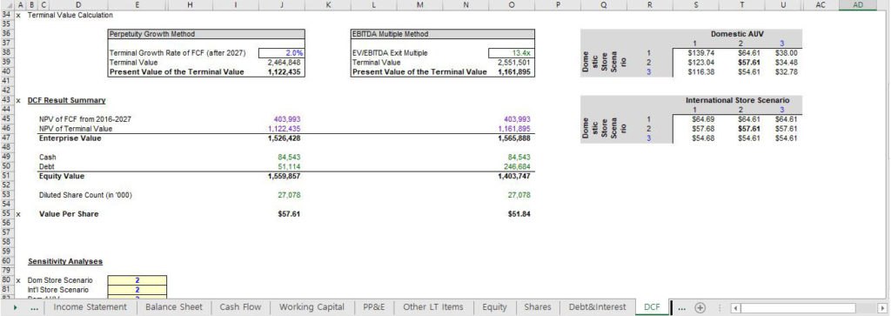The height and width of the screenshot is (316, 891).
Task: Select the Terminal Value 2,464,848 cell
Action: (282, 62)
